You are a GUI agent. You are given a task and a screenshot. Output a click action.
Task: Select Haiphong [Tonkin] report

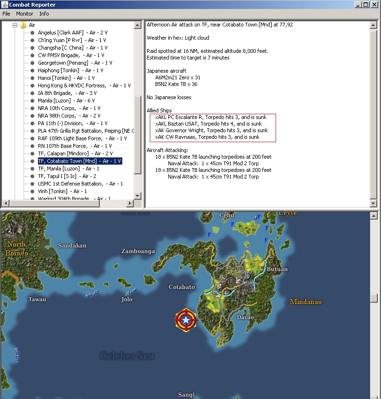70,70
